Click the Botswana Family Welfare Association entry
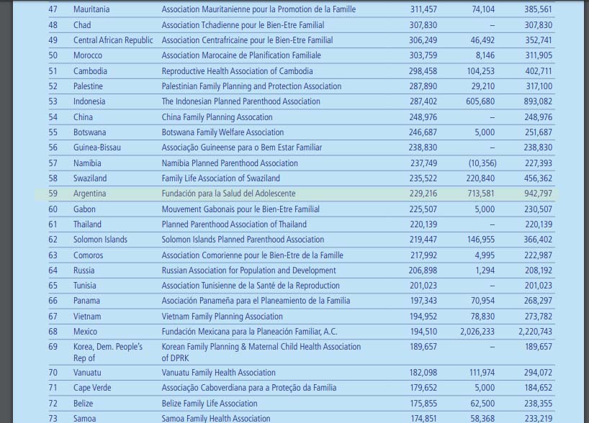The height and width of the screenshot is (423, 589). [223, 132]
